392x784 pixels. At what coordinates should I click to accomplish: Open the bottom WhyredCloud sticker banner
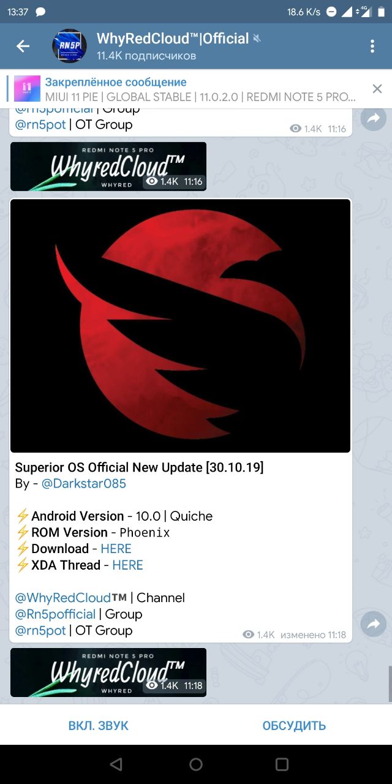pos(108,673)
